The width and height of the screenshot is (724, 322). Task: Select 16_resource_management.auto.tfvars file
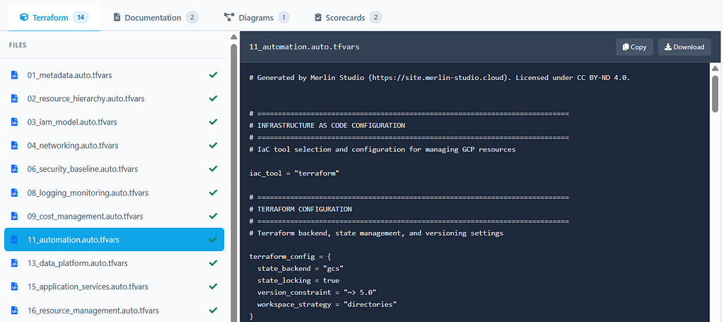point(114,310)
